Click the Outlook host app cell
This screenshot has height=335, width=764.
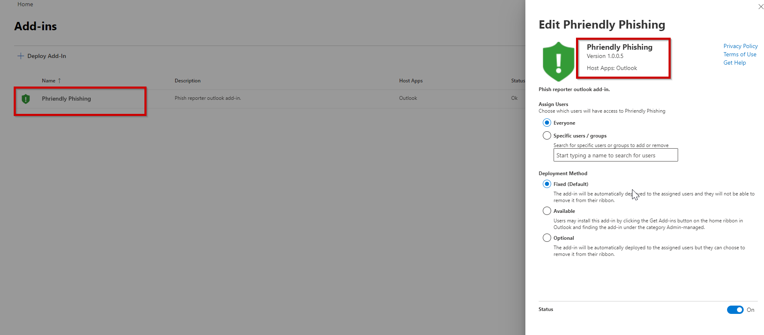tap(408, 98)
